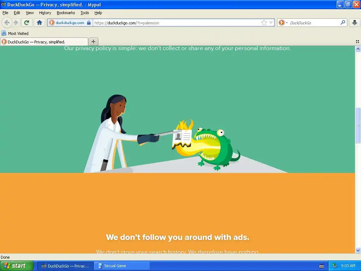Click the Forward arrow button
Viewport: 361px width, 271px height.
click(16, 23)
